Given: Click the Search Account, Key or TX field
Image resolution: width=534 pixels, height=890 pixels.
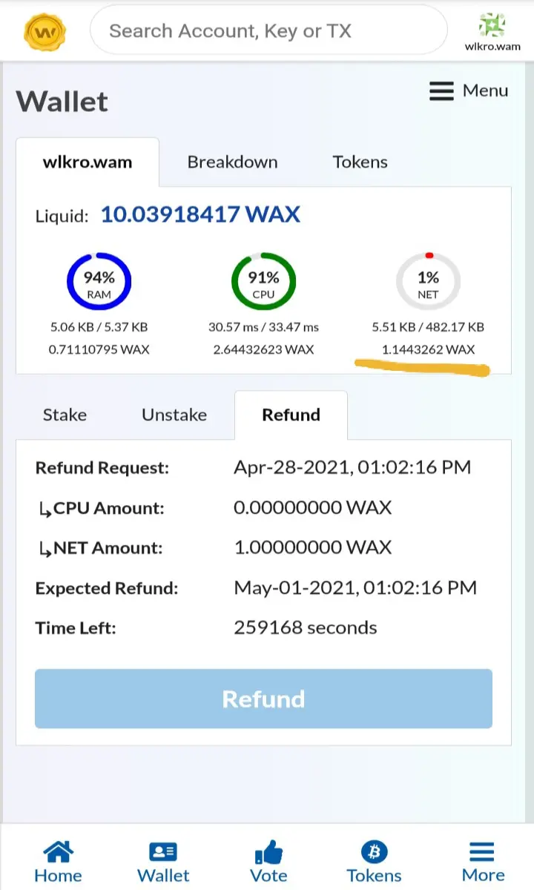Looking at the screenshot, I should (268, 31).
